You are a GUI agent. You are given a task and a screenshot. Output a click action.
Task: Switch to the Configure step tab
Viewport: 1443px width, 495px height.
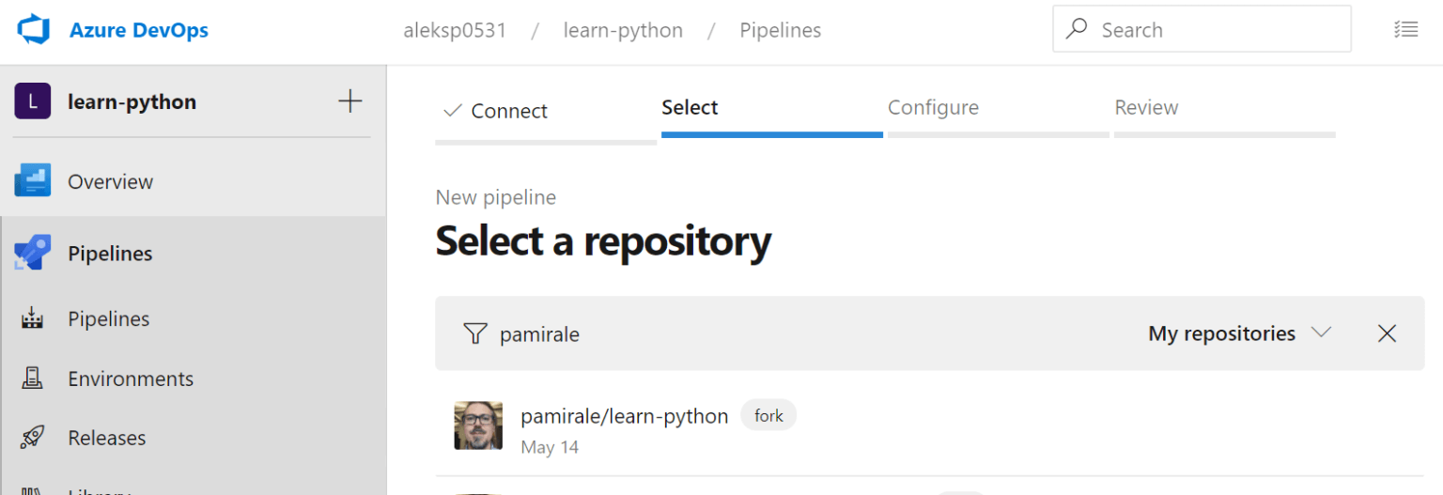tap(933, 108)
